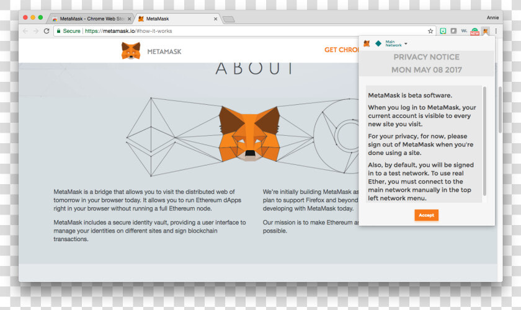This screenshot has height=310, width=521.
Task: Click the large fox illustration on the page
Action: [249, 133]
